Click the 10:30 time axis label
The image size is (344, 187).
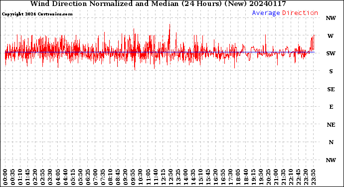(x=141, y=177)
